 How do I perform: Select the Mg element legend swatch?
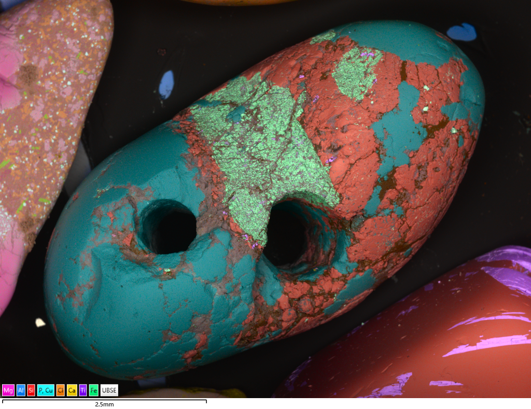[x=8, y=390]
